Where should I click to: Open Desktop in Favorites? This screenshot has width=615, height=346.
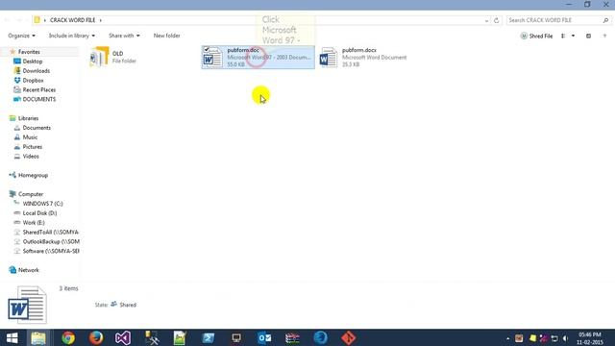pyautogui.click(x=32, y=62)
